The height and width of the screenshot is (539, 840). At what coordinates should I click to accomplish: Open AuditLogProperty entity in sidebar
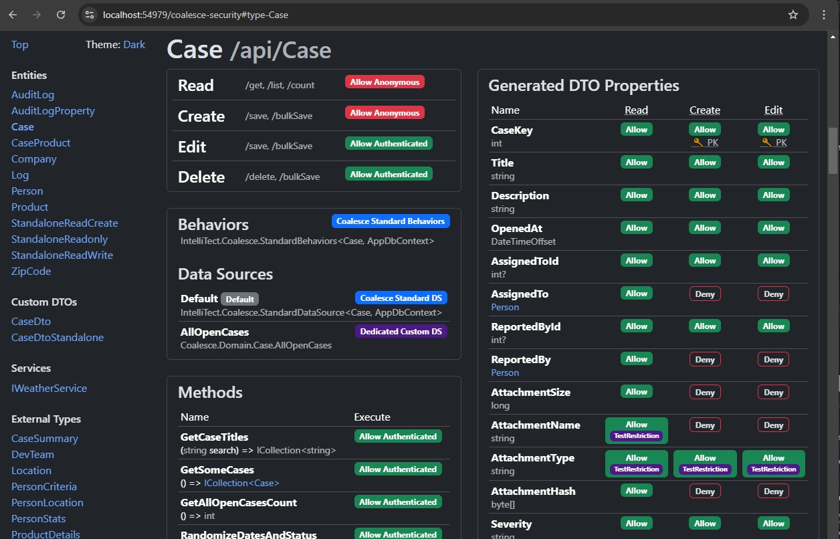(53, 111)
